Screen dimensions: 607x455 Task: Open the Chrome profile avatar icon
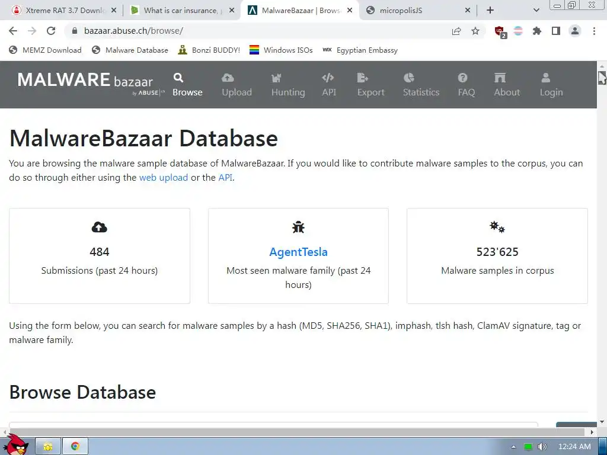tap(575, 31)
